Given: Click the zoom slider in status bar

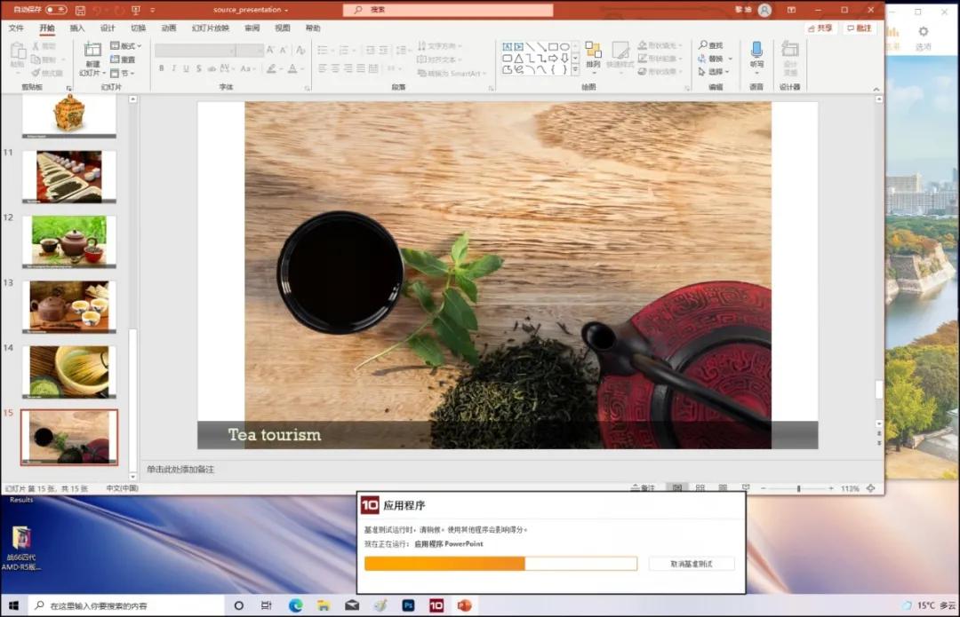Looking at the screenshot, I should pos(798,488).
